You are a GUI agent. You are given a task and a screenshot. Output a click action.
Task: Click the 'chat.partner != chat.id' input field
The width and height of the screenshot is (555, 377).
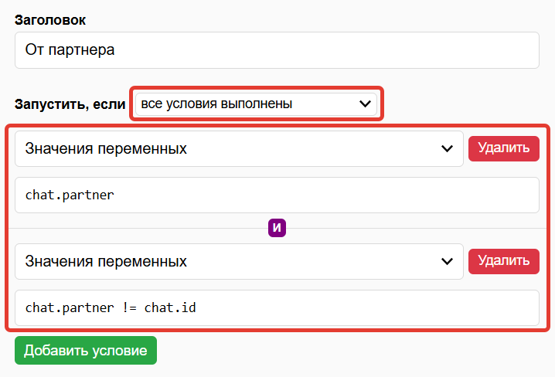[x=277, y=308]
